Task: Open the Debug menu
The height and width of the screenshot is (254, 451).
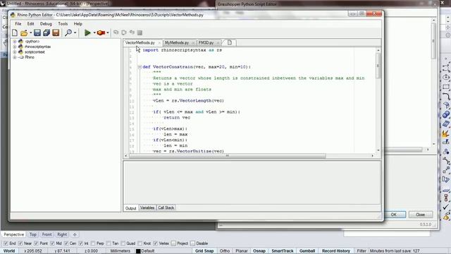Action: tap(46, 23)
